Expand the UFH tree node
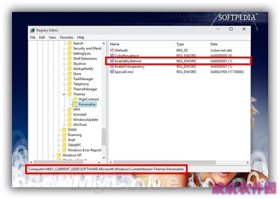280x199 pixels. pos(64,110)
